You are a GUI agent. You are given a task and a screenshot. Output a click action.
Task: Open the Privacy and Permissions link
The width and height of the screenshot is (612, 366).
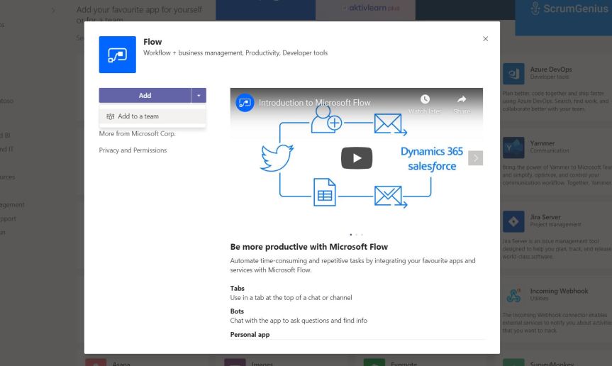point(133,150)
